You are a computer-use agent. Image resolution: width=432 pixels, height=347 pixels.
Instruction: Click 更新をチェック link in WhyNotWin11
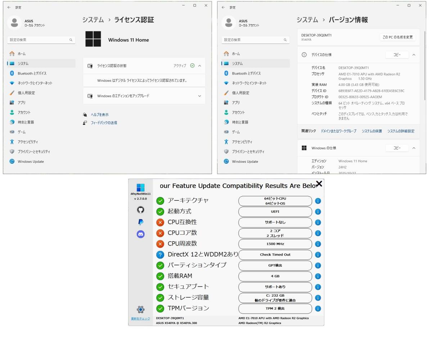pos(140,319)
